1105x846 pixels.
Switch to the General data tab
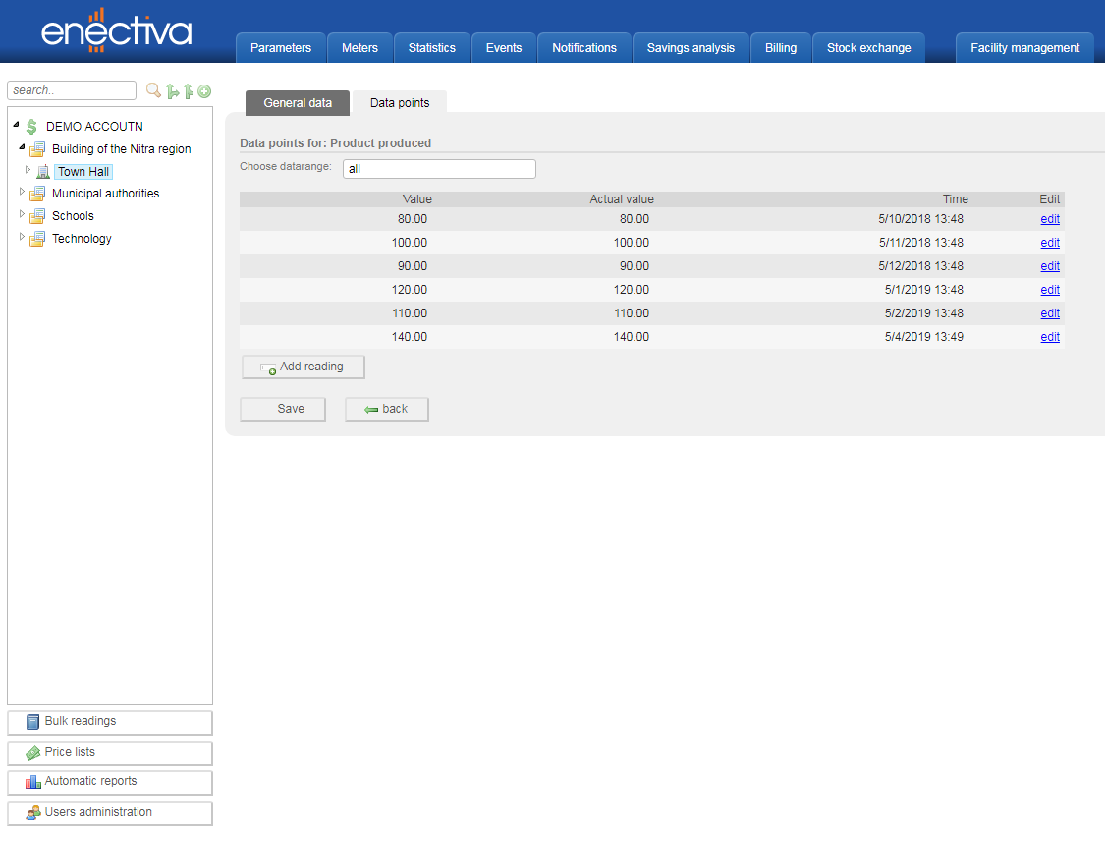(x=298, y=103)
